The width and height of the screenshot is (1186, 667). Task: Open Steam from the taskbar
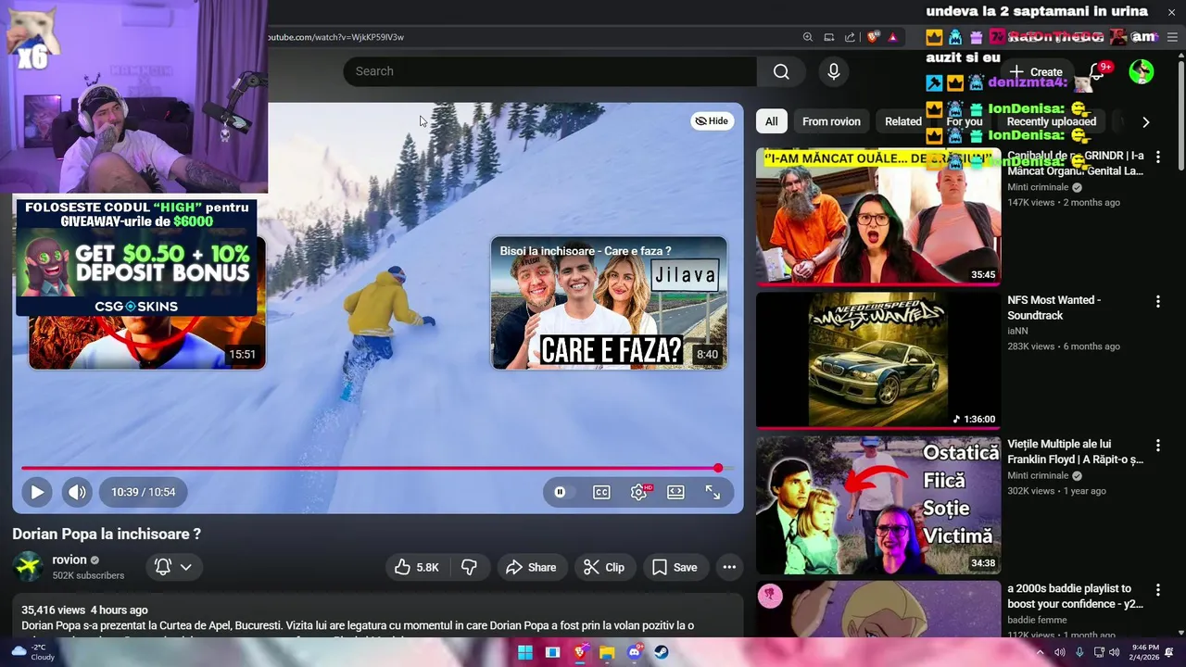662,652
